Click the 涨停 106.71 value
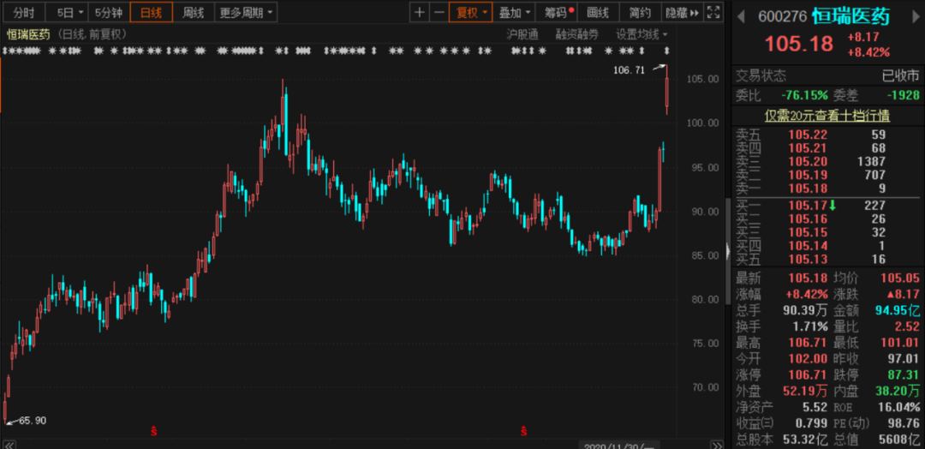The height and width of the screenshot is (449, 925). click(x=809, y=374)
